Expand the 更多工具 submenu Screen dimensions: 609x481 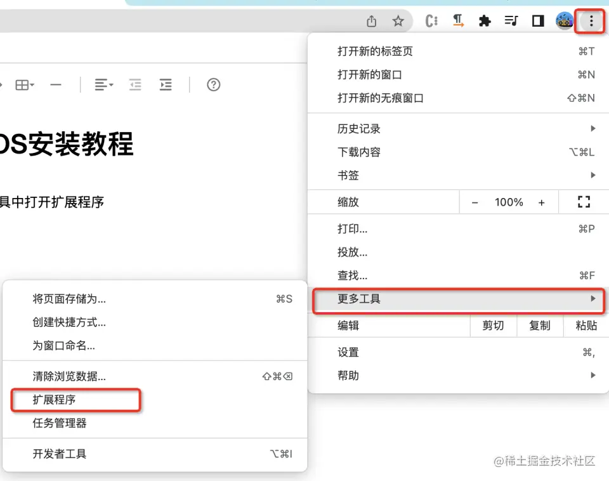[458, 299]
